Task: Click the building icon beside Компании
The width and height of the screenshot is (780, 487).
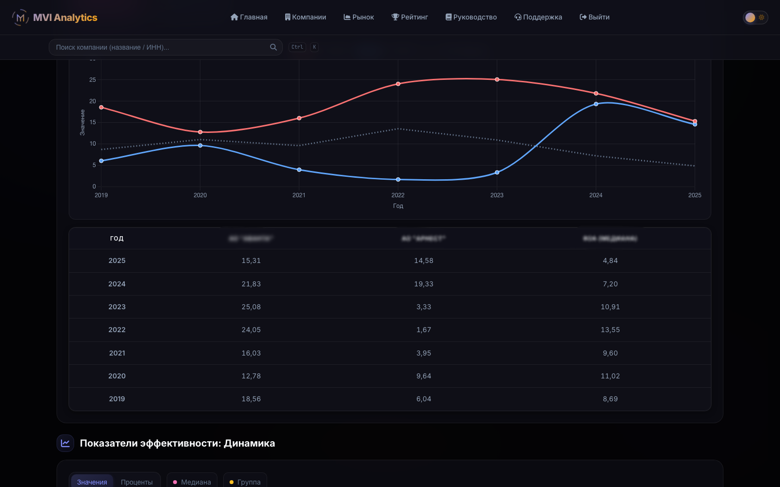Action: pos(288,17)
